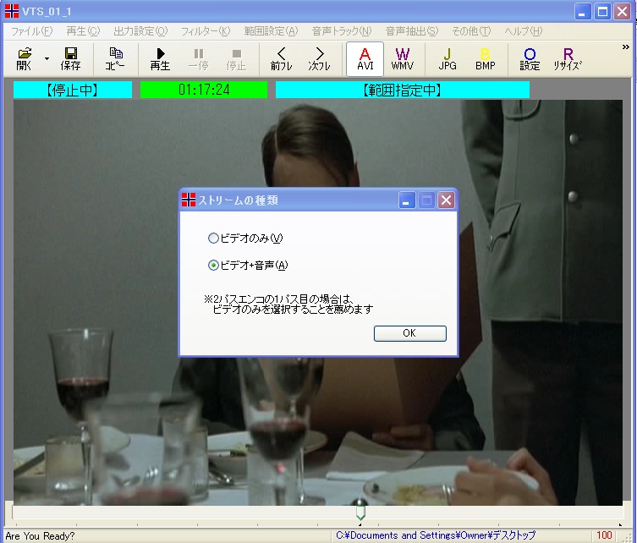The image size is (637, 543).
Task: Maximize the VTS_01_1 main window
Action: [x=603, y=11]
